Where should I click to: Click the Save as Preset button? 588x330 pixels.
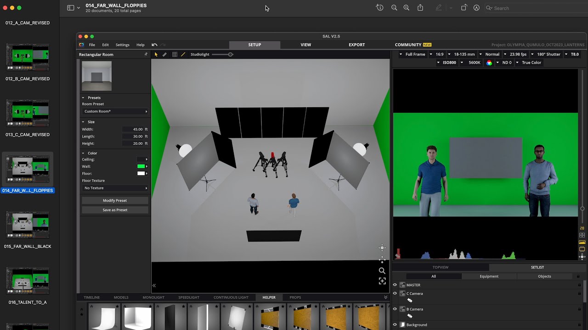tap(115, 210)
